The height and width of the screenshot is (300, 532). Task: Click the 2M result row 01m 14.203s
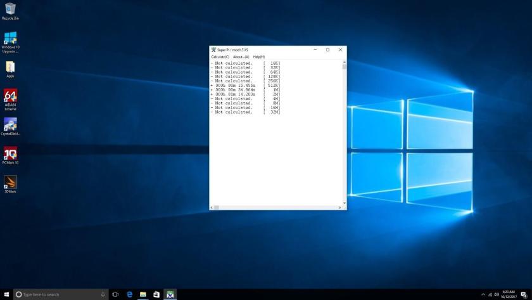coord(245,94)
